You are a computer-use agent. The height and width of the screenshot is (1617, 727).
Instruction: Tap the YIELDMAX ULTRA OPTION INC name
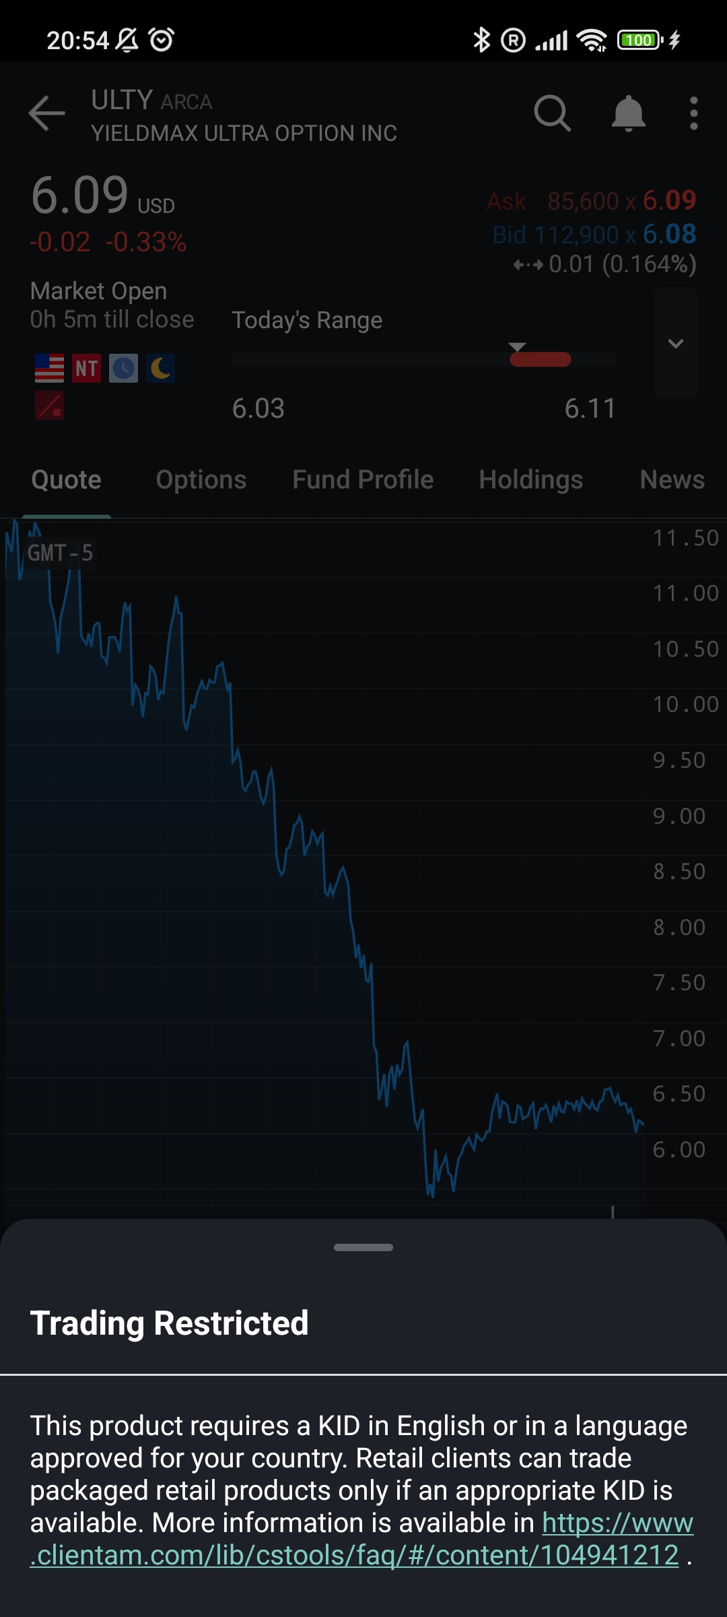pyautogui.click(x=244, y=133)
